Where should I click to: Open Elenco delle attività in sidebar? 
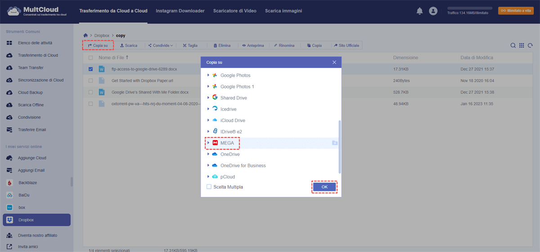tap(36, 43)
